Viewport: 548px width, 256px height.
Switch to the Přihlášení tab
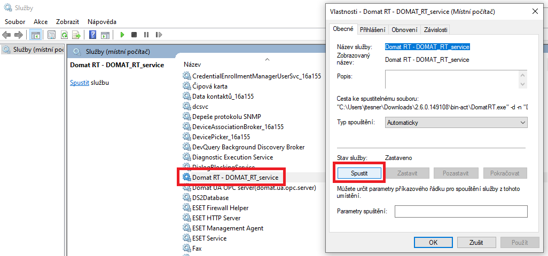point(373,30)
